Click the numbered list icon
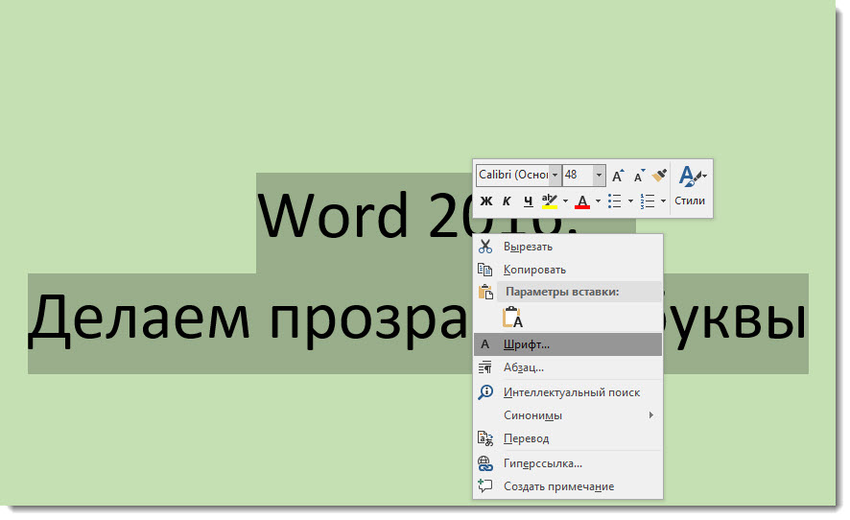850x520 pixels. 648,201
